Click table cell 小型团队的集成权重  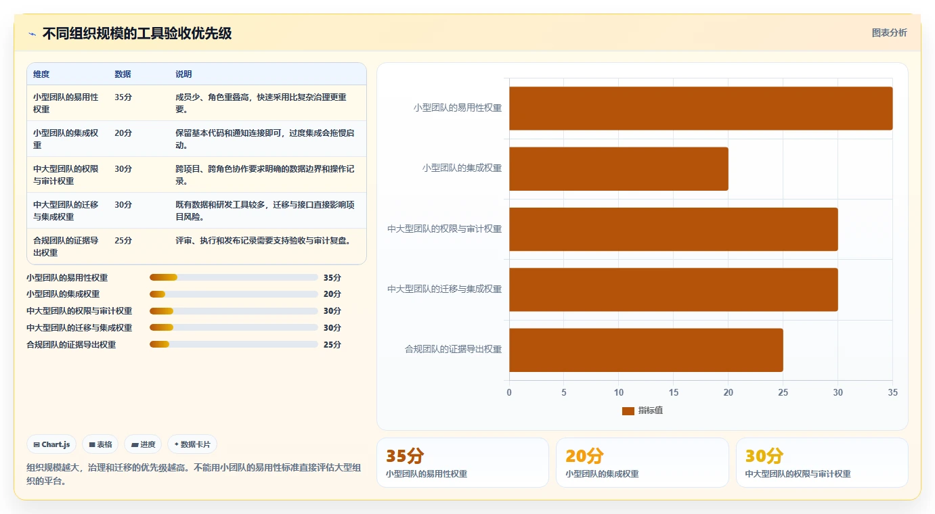tap(67, 139)
